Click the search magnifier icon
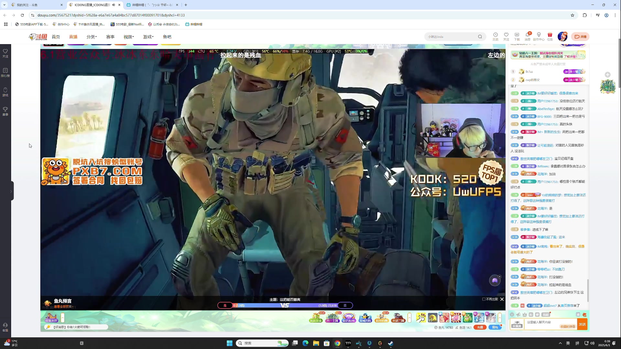This screenshot has height=349, width=621. tap(480, 37)
